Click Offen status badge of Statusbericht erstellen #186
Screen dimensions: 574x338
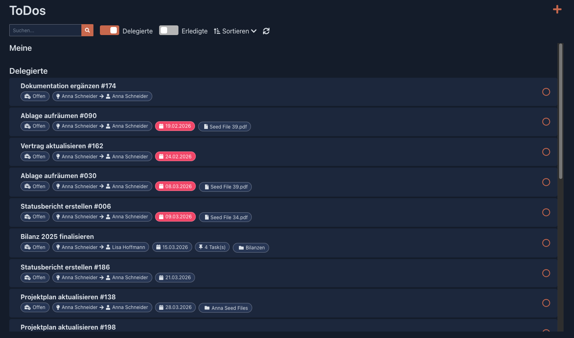pyautogui.click(x=35, y=277)
